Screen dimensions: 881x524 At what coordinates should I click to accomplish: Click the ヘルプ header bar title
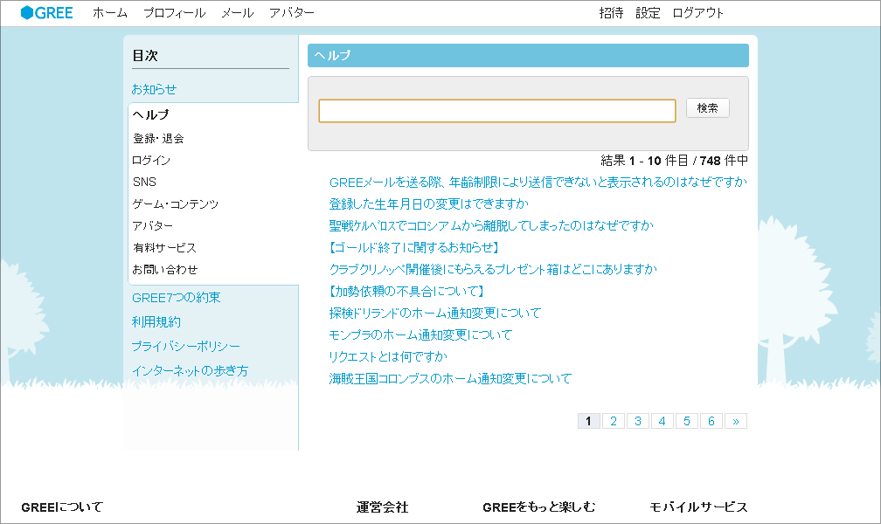coord(333,55)
